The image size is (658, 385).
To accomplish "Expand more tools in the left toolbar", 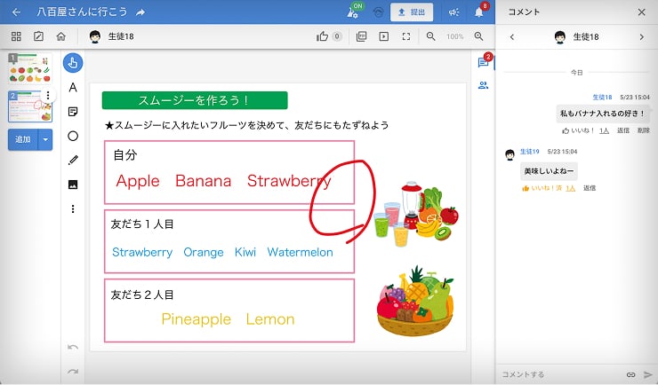I will (x=73, y=208).
